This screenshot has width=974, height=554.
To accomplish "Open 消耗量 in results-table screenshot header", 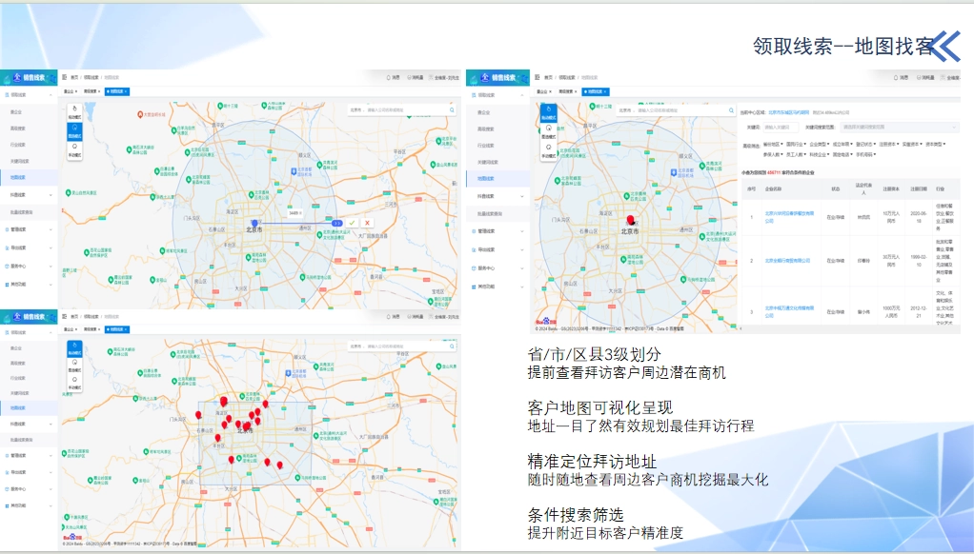I will 925,77.
